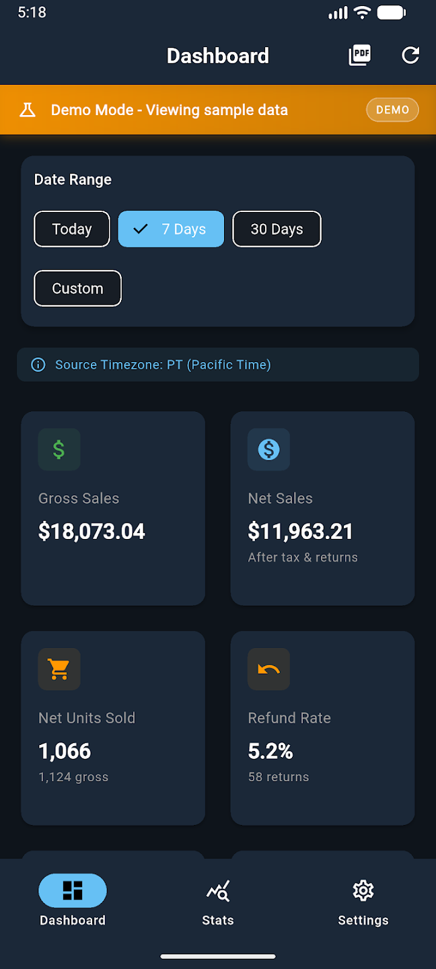Open the Stats tab
The height and width of the screenshot is (969, 436).
pyautogui.click(x=217, y=902)
